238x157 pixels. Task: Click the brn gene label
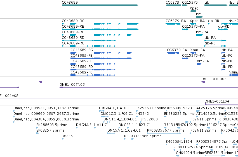point(199,14)
